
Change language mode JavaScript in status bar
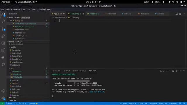coord(153,104)
